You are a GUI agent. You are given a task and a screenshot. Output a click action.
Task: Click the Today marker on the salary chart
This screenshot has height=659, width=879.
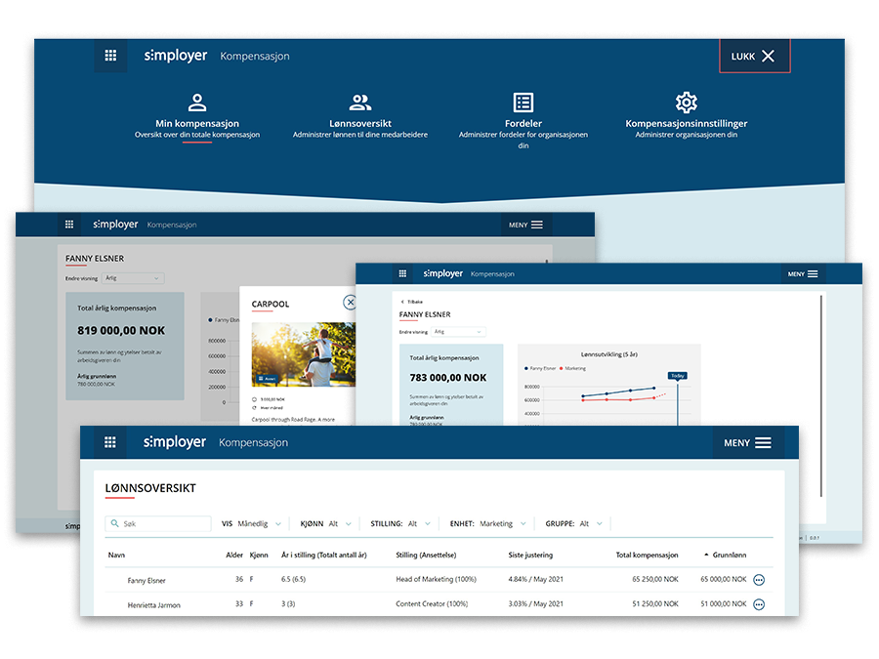pos(677,375)
